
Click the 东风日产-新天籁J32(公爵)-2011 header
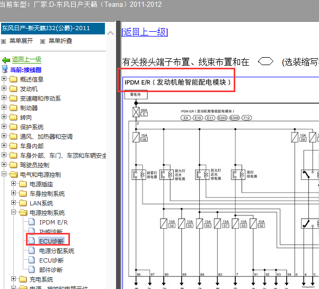point(53,29)
